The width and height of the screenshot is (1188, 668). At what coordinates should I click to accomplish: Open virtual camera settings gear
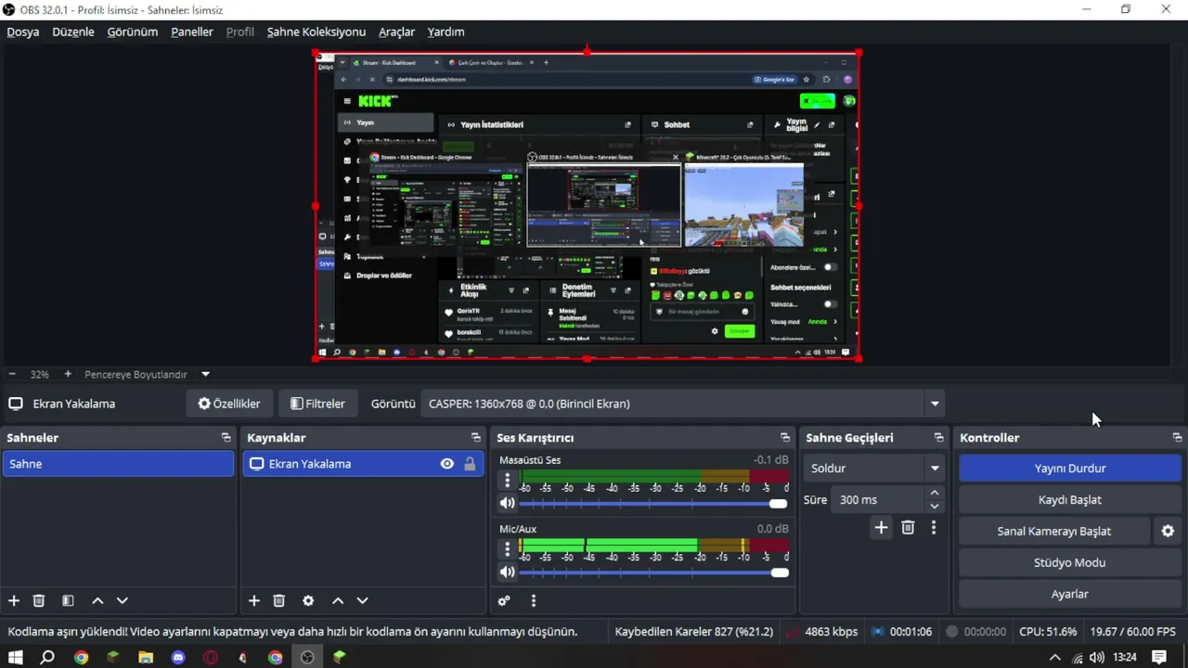tap(1168, 532)
